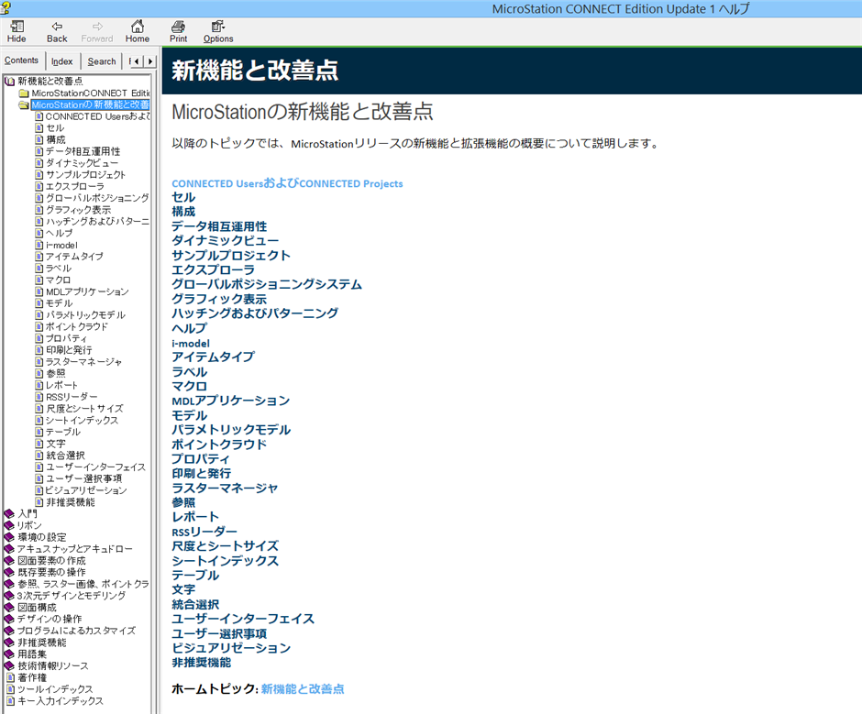862x714 pixels.
Task: Click the open book icon for 新機能と改善点
Action: [9, 82]
